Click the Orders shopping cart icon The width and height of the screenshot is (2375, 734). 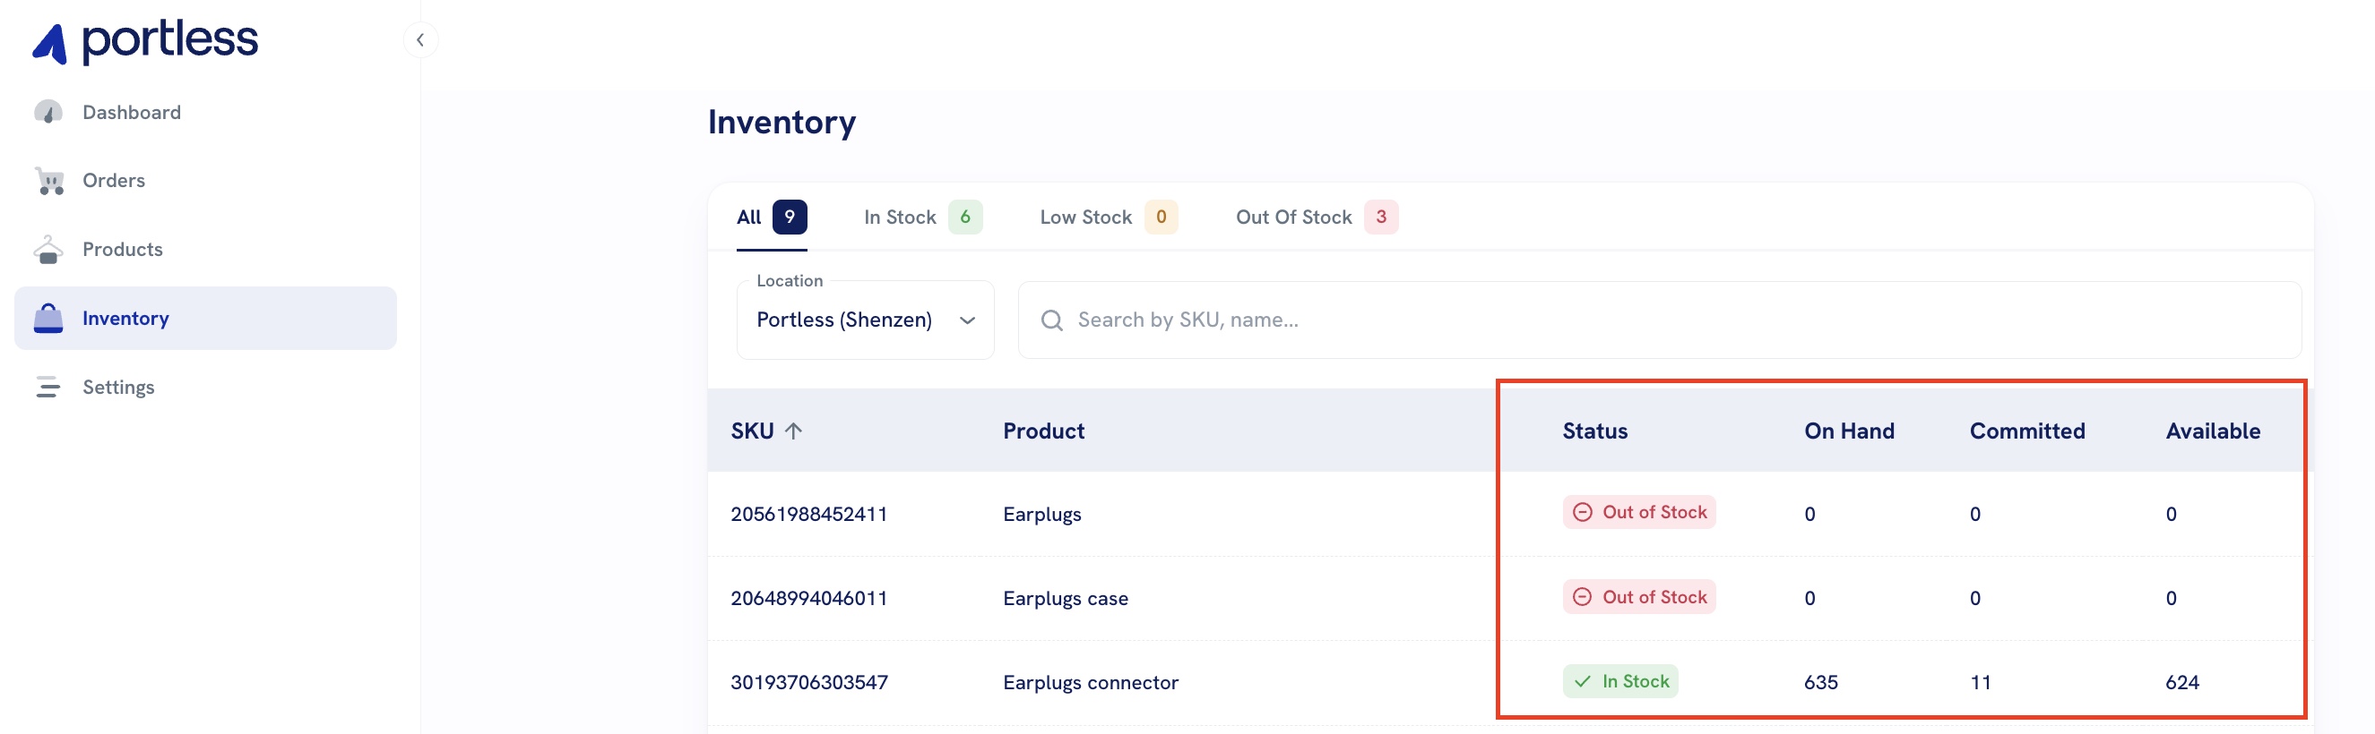49,181
